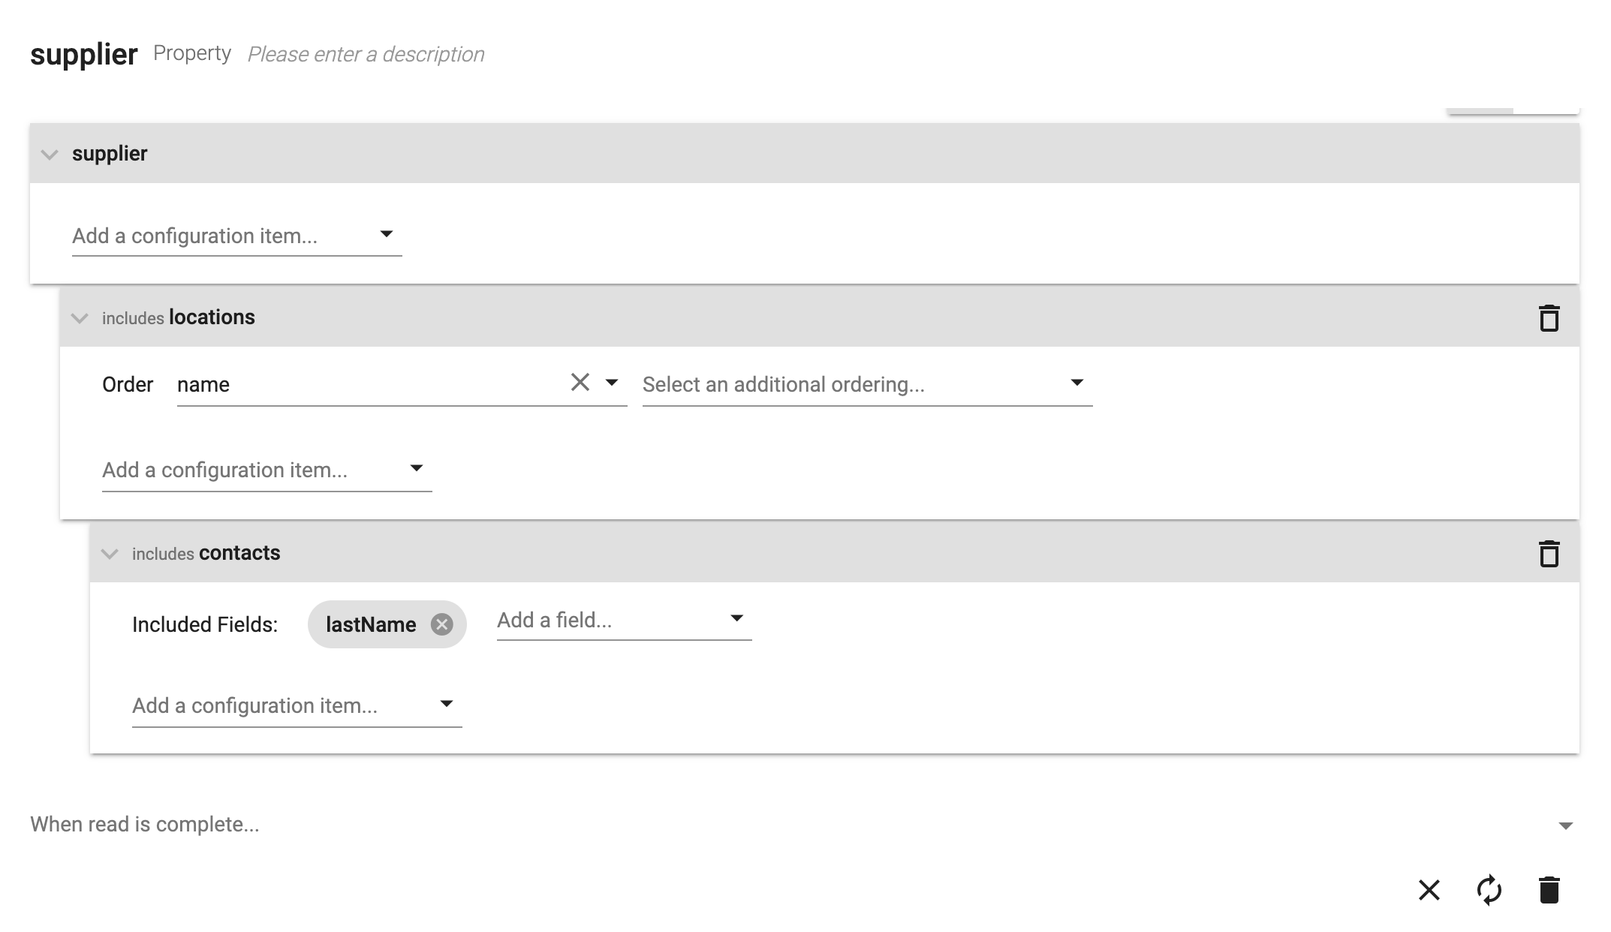Collapse the supplier section chevron
1611x932 pixels.
point(50,155)
